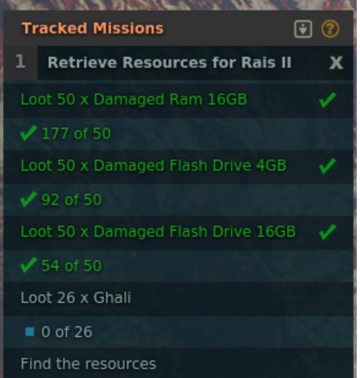This screenshot has height=378, width=360.
Task: Click the 0 of 26 progress row
Action: 178,331
